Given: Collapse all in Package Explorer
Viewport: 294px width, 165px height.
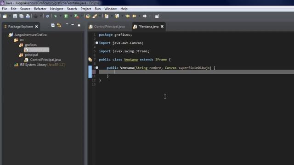Looking at the screenshot, I should pyautogui.click(x=53, y=25).
